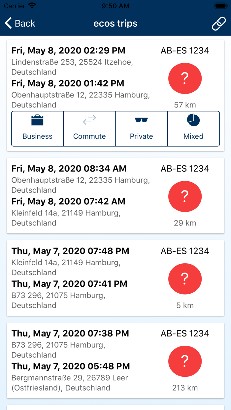Select the Private sunglasses icon

coord(142,121)
